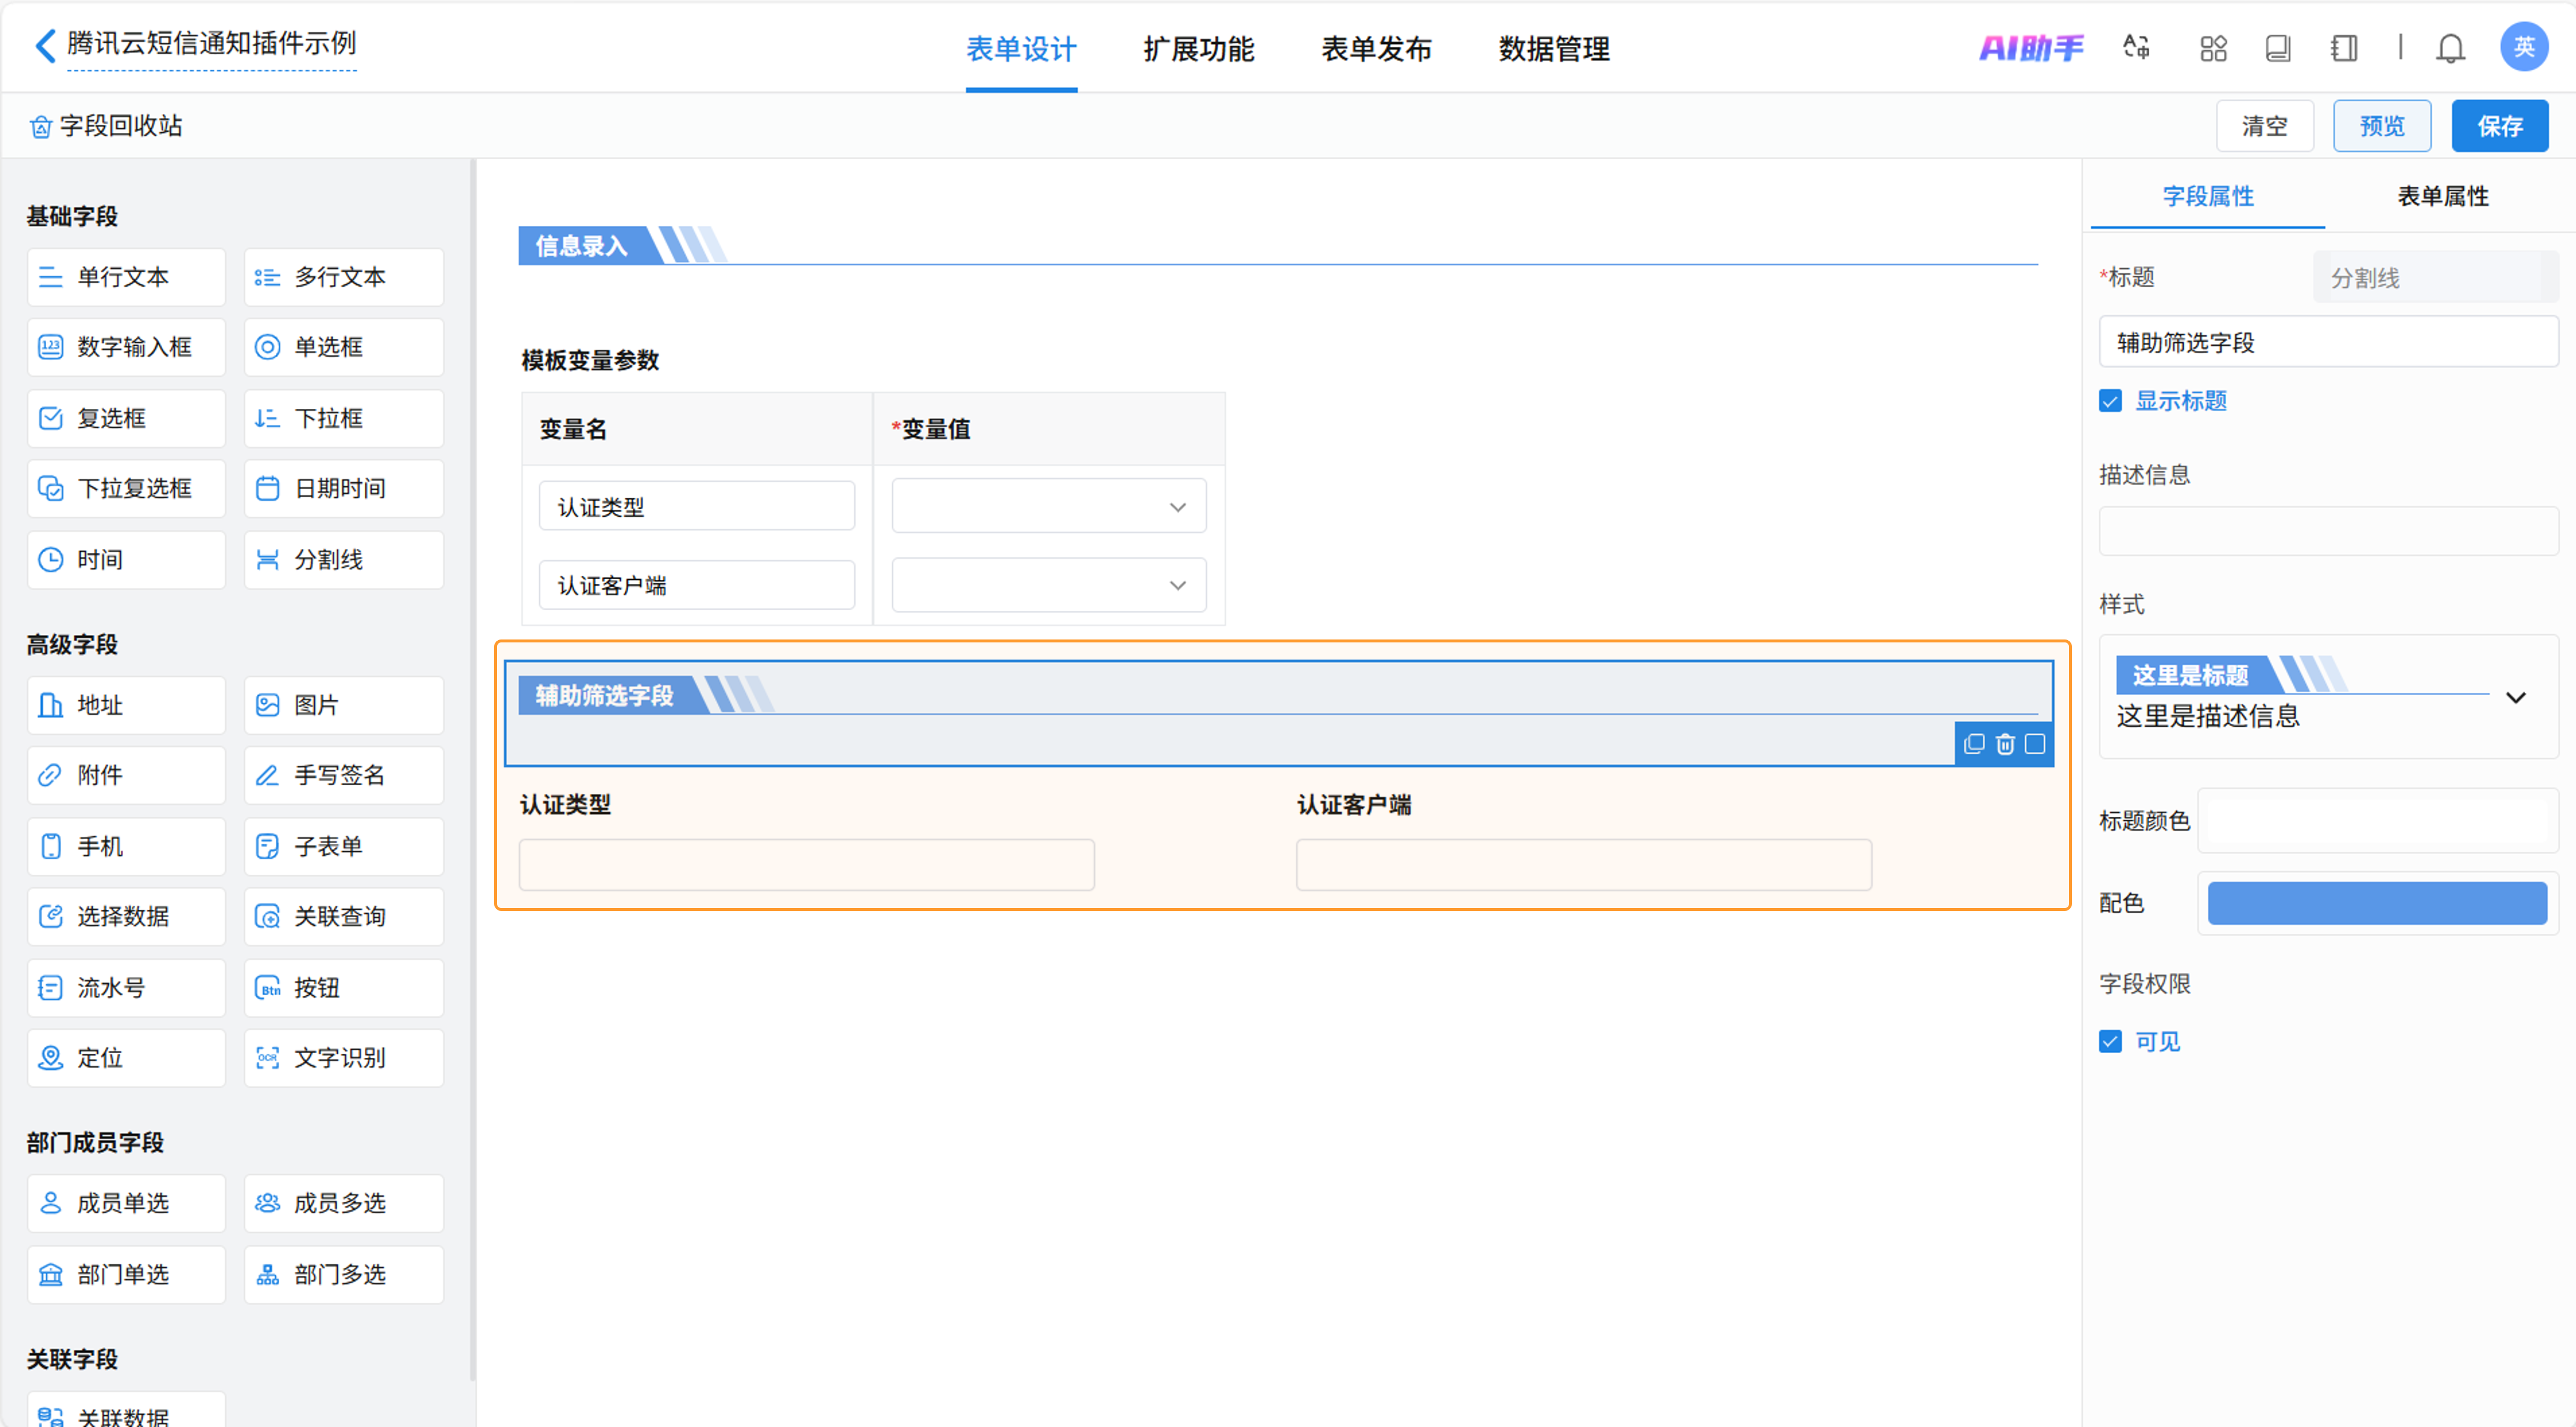Screen dimensions: 2576x1427
Task: Open the AI助手 assistant
Action: 2031,48
